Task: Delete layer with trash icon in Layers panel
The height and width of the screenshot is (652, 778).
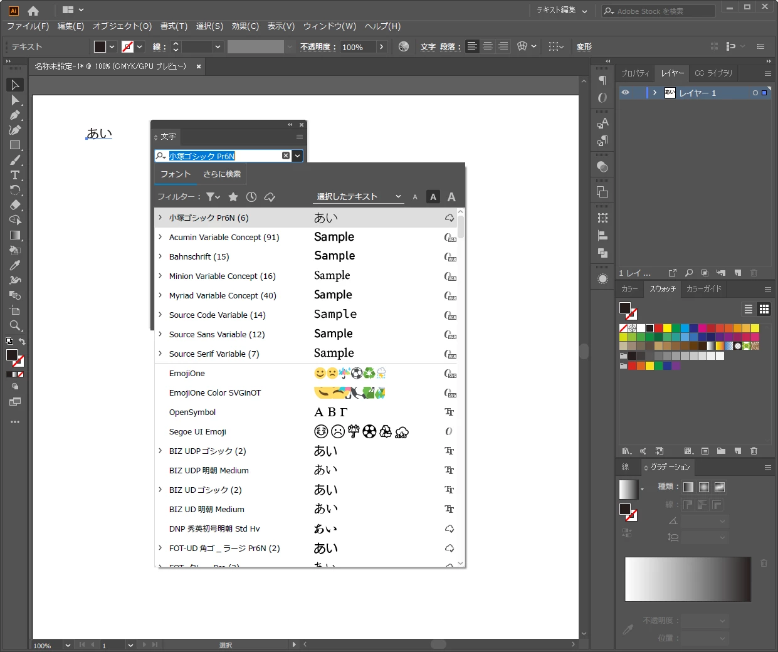Action: pos(754,273)
